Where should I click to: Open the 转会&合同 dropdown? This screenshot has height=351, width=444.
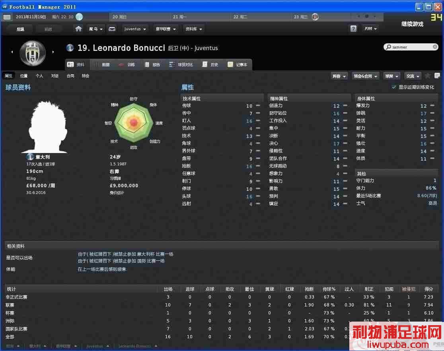click(365, 76)
